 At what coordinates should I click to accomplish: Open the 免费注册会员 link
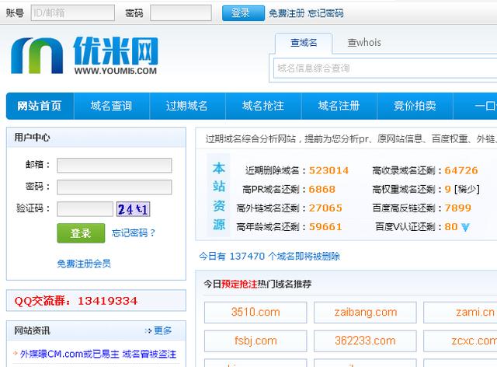pyautogui.click(x=84, y=264)
